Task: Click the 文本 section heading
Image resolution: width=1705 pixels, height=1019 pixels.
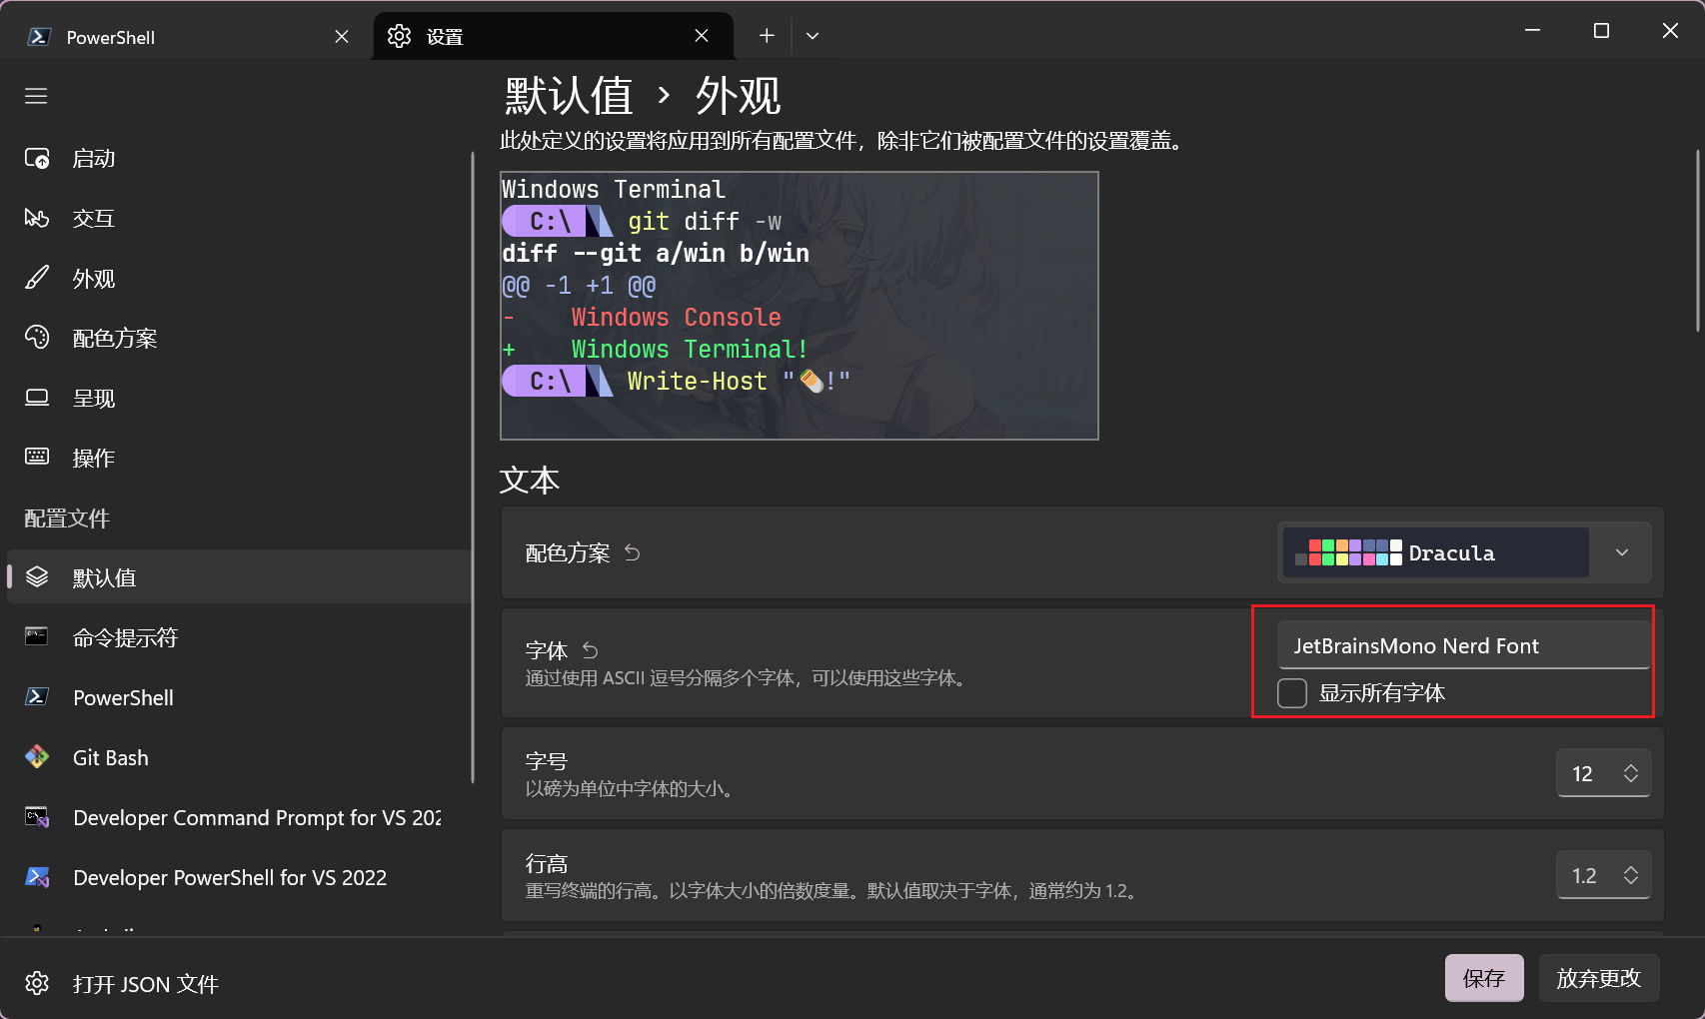Action: point(530,481)
